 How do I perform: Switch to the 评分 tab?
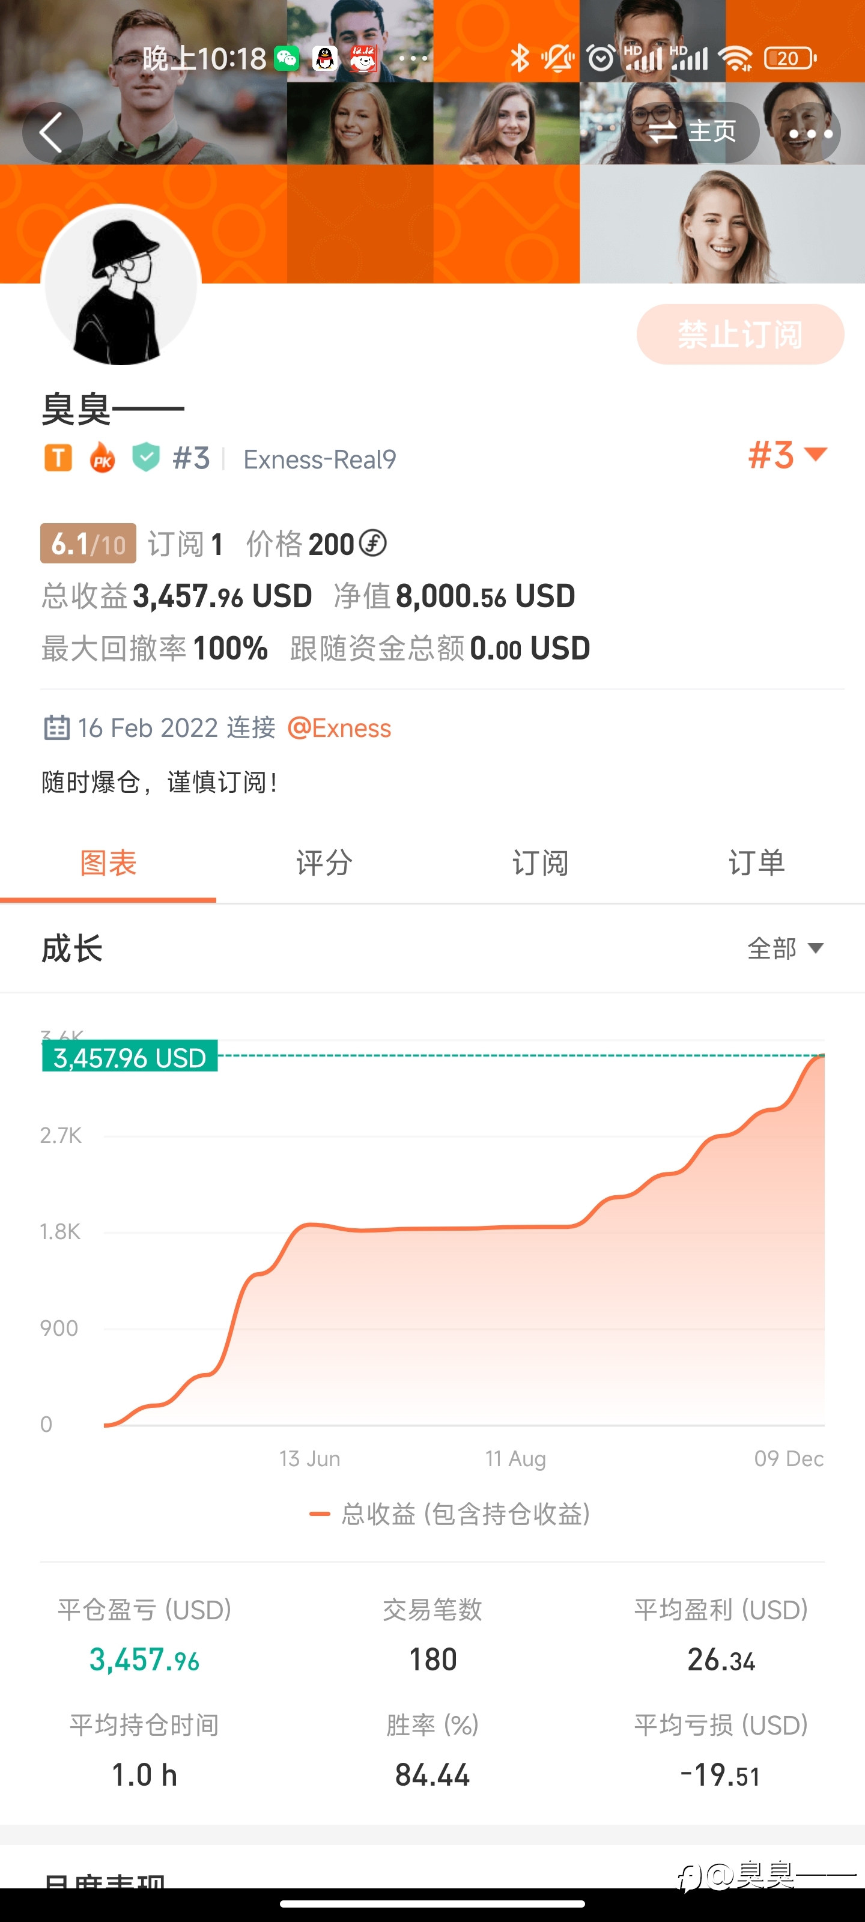[324, 863]
